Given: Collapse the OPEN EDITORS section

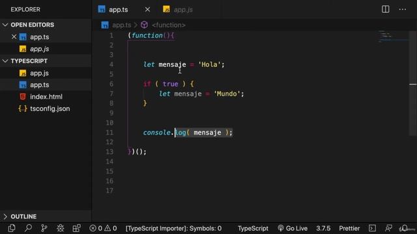Looking at the screenshot, I should point(5,25).
